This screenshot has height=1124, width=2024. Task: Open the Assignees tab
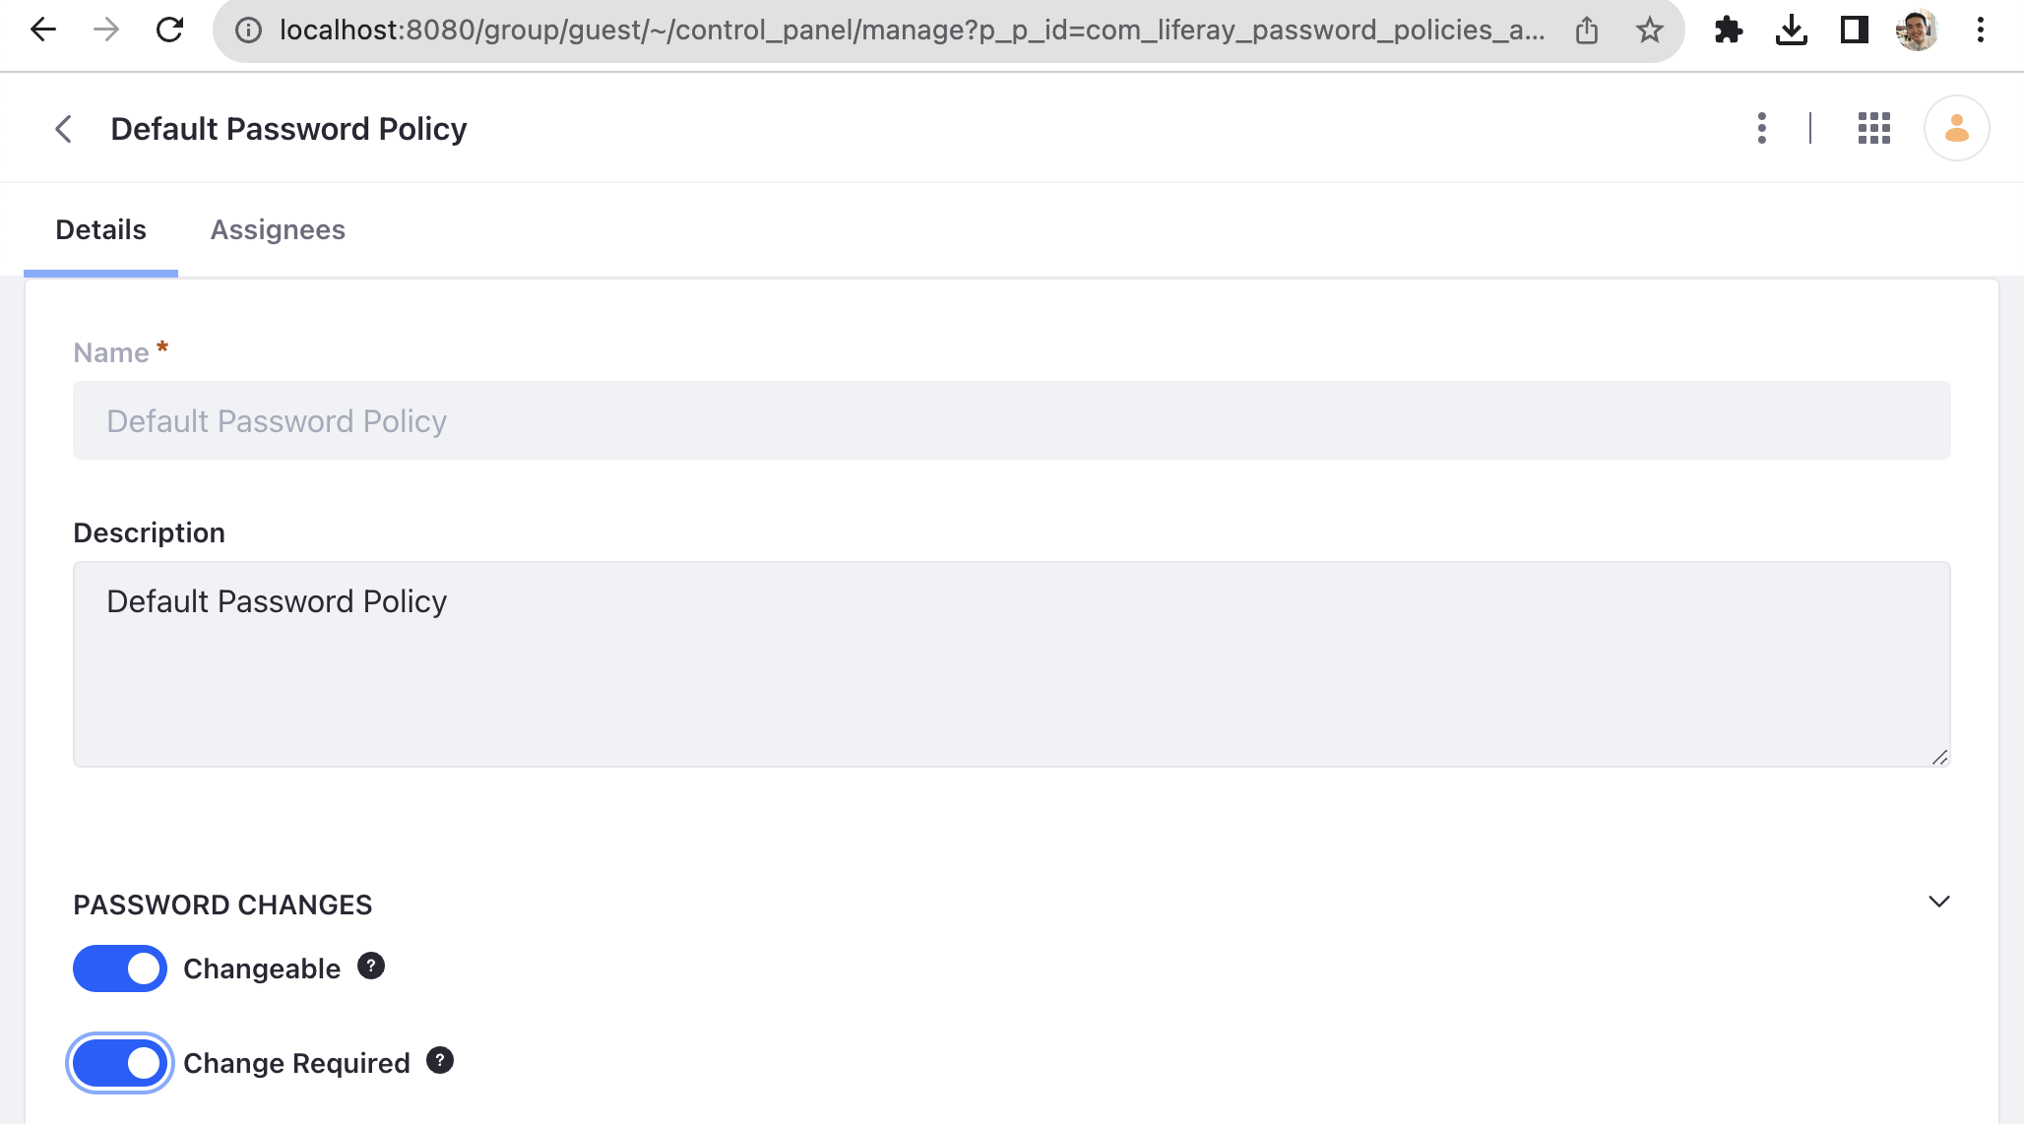[278, 229]
